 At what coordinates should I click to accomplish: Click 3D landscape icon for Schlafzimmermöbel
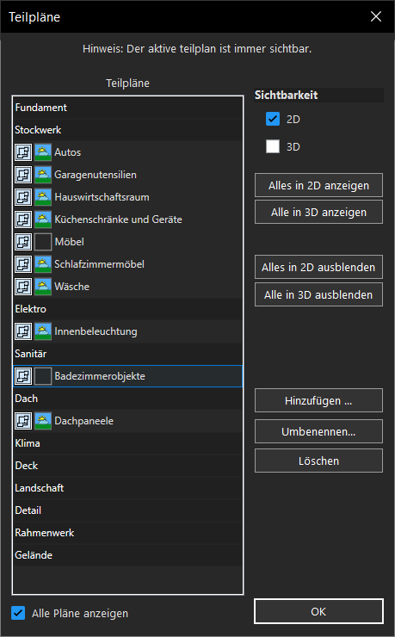pyautogui.click(x=43, y=264)
